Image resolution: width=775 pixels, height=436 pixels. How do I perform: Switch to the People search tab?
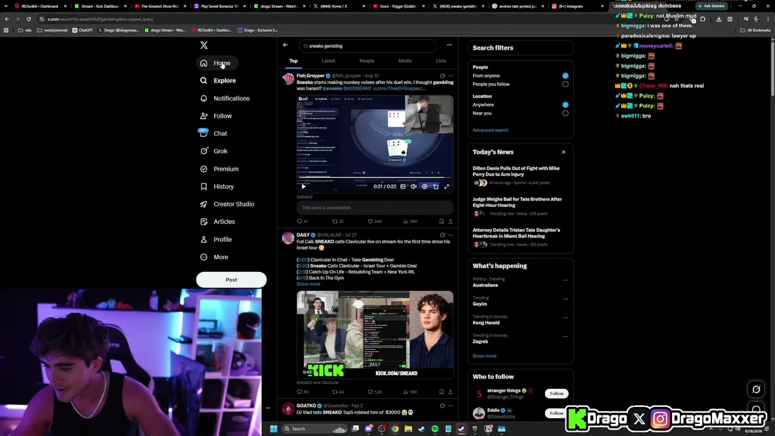pos(366,61)
